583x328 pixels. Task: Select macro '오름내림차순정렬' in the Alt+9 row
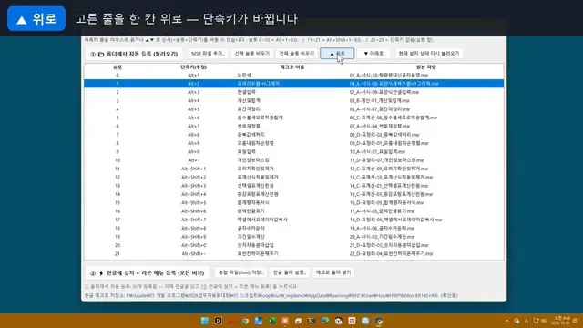coord(255,143)
